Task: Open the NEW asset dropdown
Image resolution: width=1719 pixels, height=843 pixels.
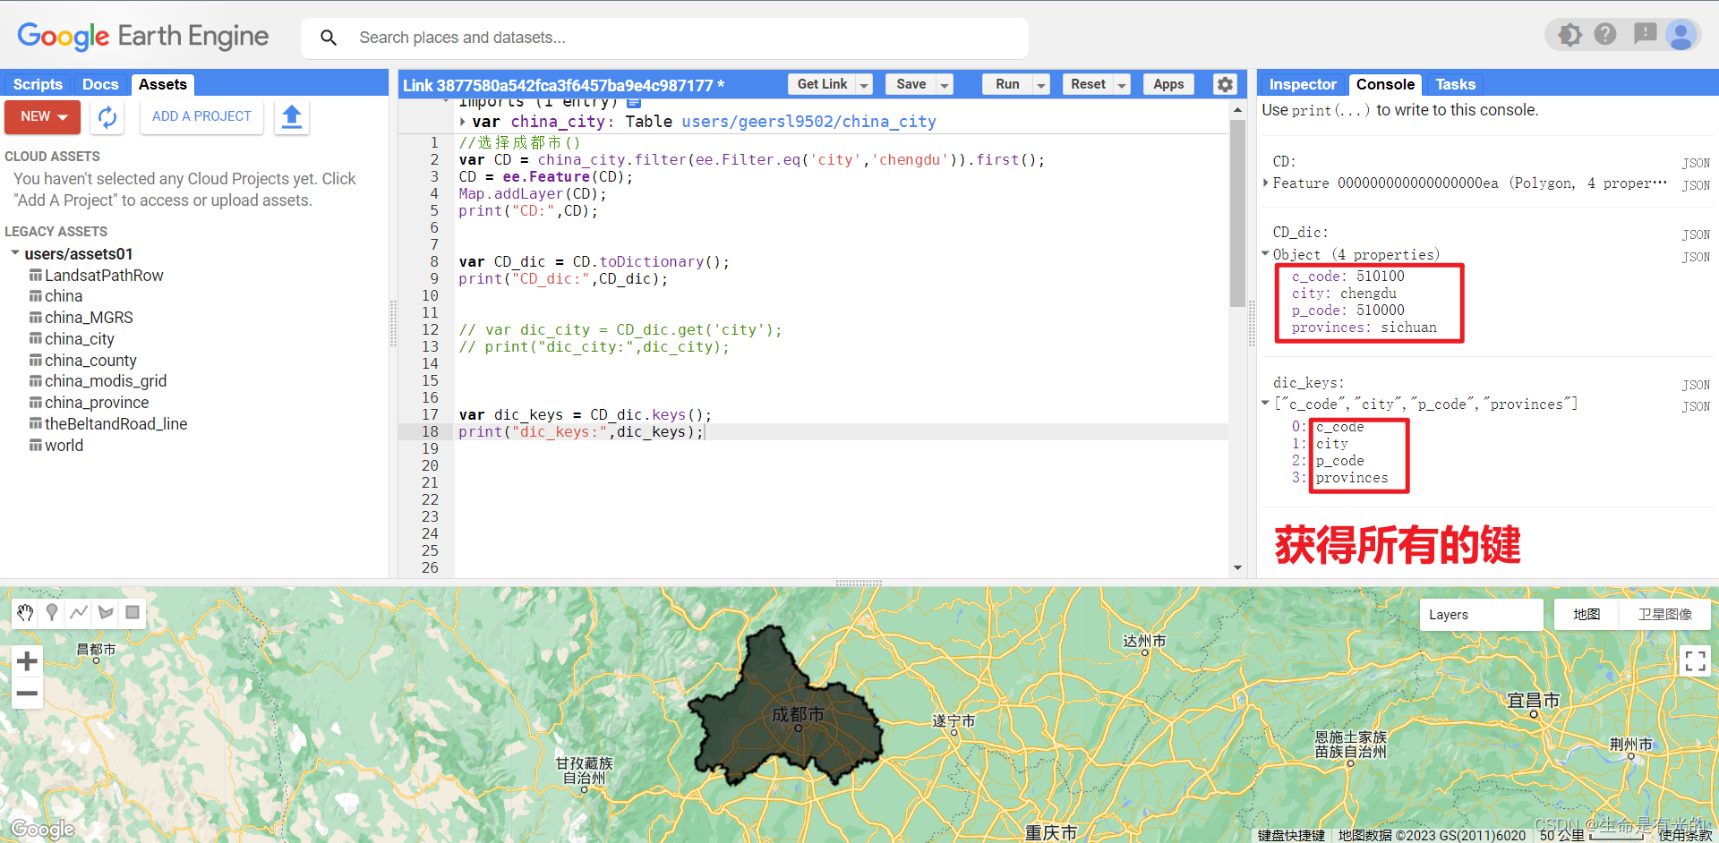Action: [x=43, y=117]
